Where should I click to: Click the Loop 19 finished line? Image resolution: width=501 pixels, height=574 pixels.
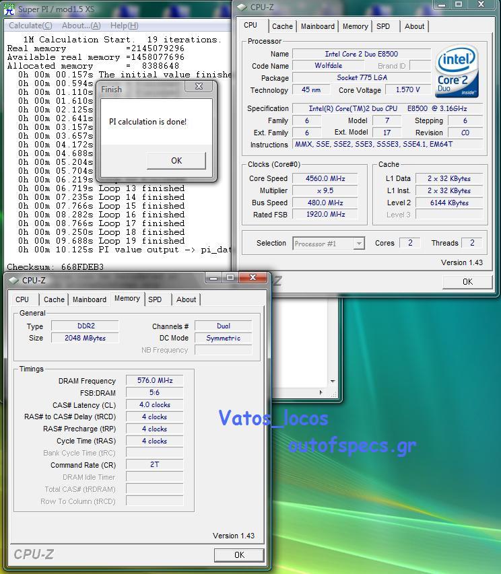102,241
